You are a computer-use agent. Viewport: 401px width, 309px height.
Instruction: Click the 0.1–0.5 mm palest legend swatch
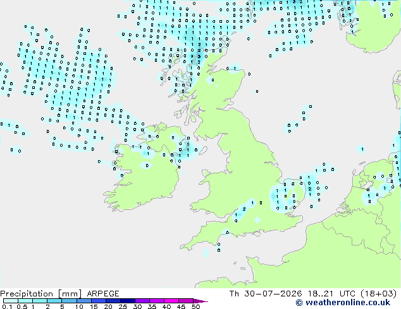tap(11, 301)
